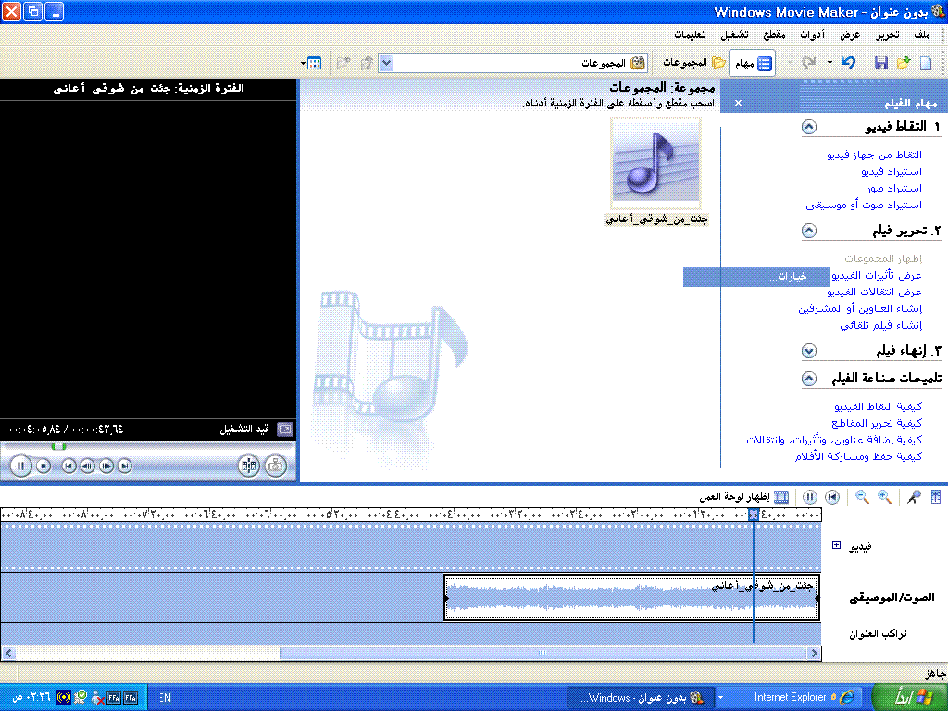Click the preview seek bar handle
Screen dimensions: 948x711
(x=58, y=446)
